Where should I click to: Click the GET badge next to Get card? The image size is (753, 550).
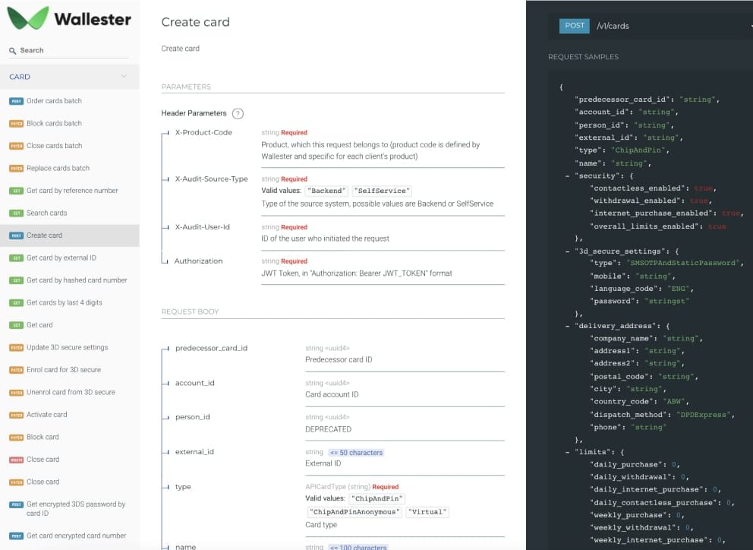coord(17,324)
